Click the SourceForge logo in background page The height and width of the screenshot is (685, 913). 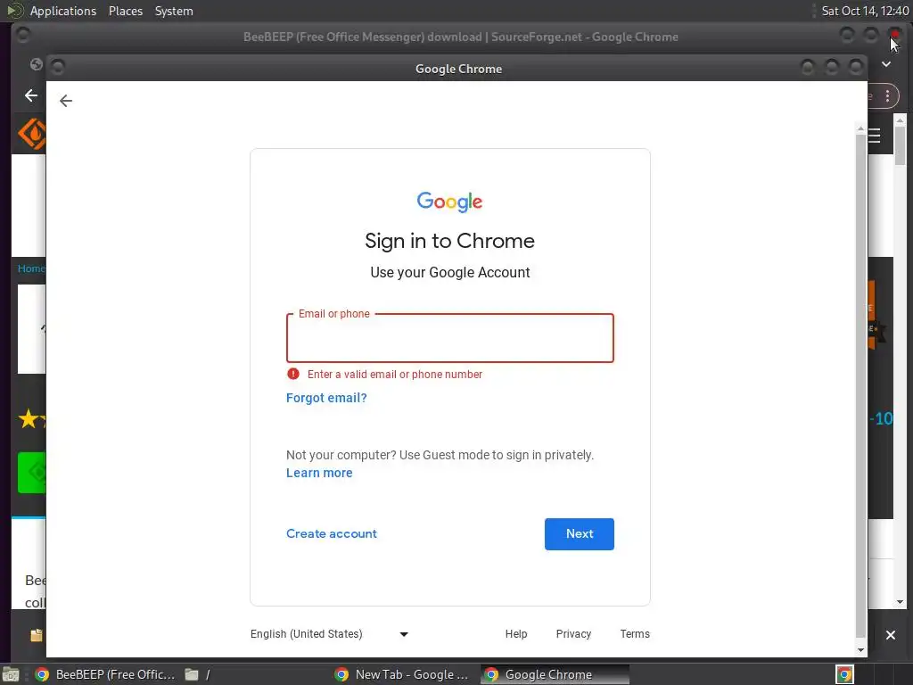click(x=32, y=134)
